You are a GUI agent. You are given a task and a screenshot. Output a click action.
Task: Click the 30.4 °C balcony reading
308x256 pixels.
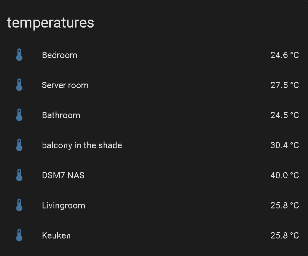coord(285,145)
